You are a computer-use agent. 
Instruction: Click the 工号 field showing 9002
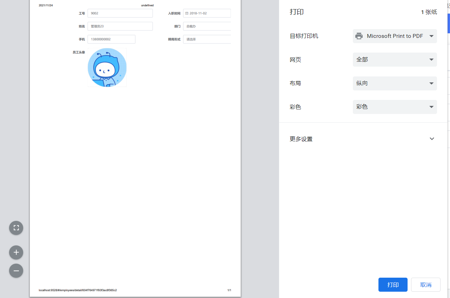tap(120, 13)
